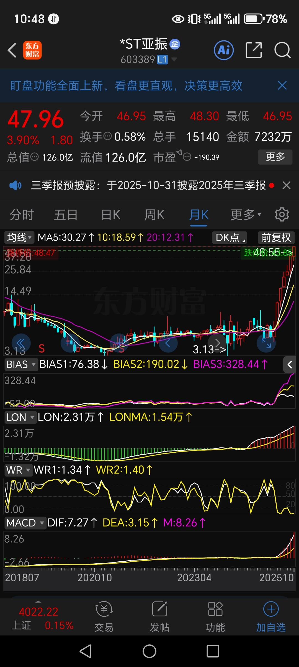The image size is (299, 667).
Task: Expand the 更多 chart period dropdown
Action: coord(246,215)
